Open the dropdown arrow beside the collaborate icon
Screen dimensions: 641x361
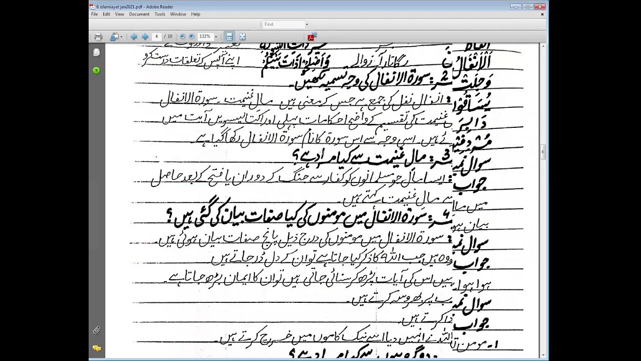tap(121, 37)
